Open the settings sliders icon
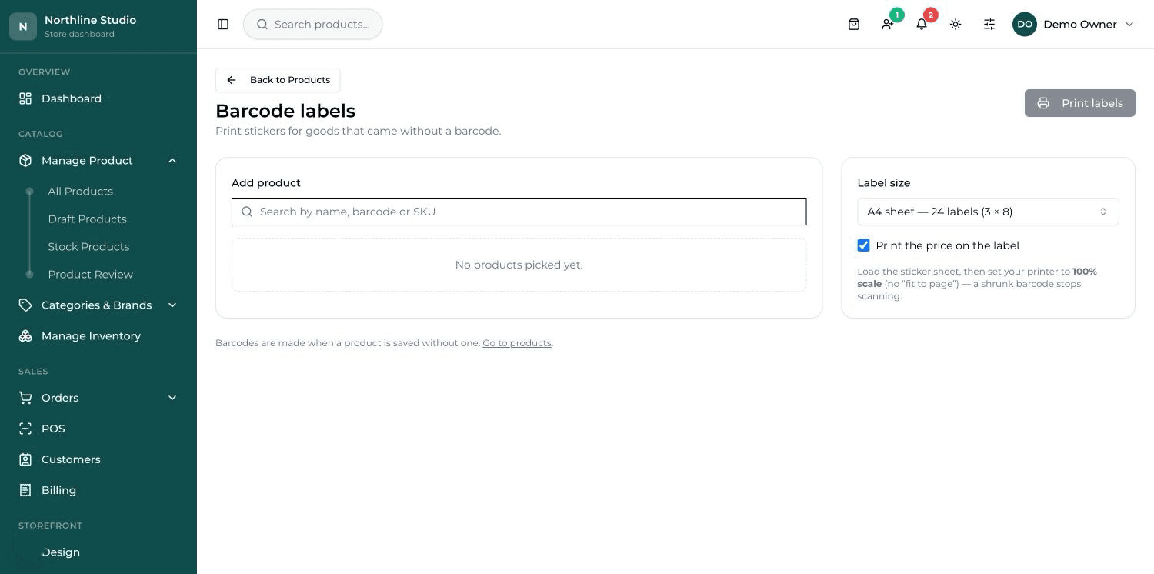 pyautogui.click(x=989, y=25)
